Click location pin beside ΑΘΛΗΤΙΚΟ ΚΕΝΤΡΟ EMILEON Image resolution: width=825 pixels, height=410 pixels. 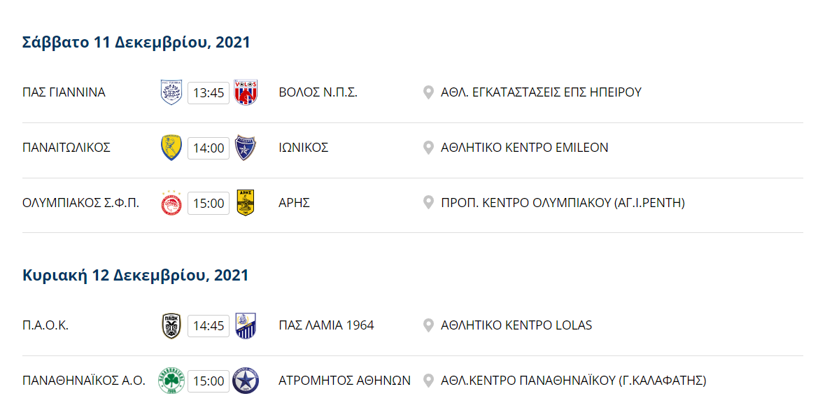pyautogui.click(x=429, y=148)
